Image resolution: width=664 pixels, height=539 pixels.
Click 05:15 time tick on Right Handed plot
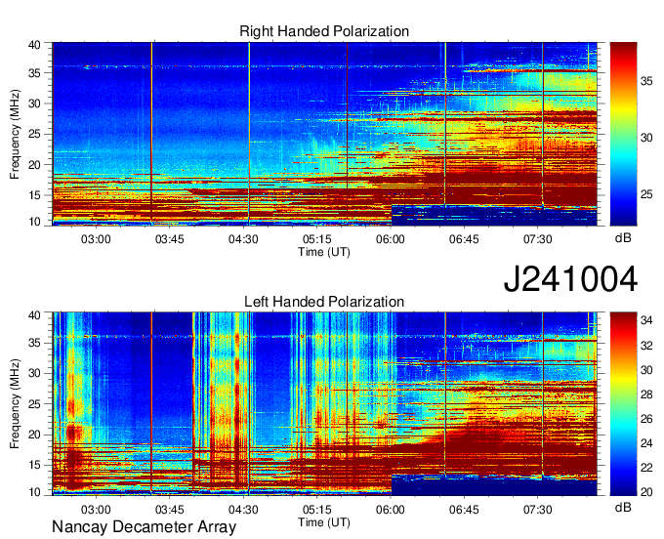point(317,239)
